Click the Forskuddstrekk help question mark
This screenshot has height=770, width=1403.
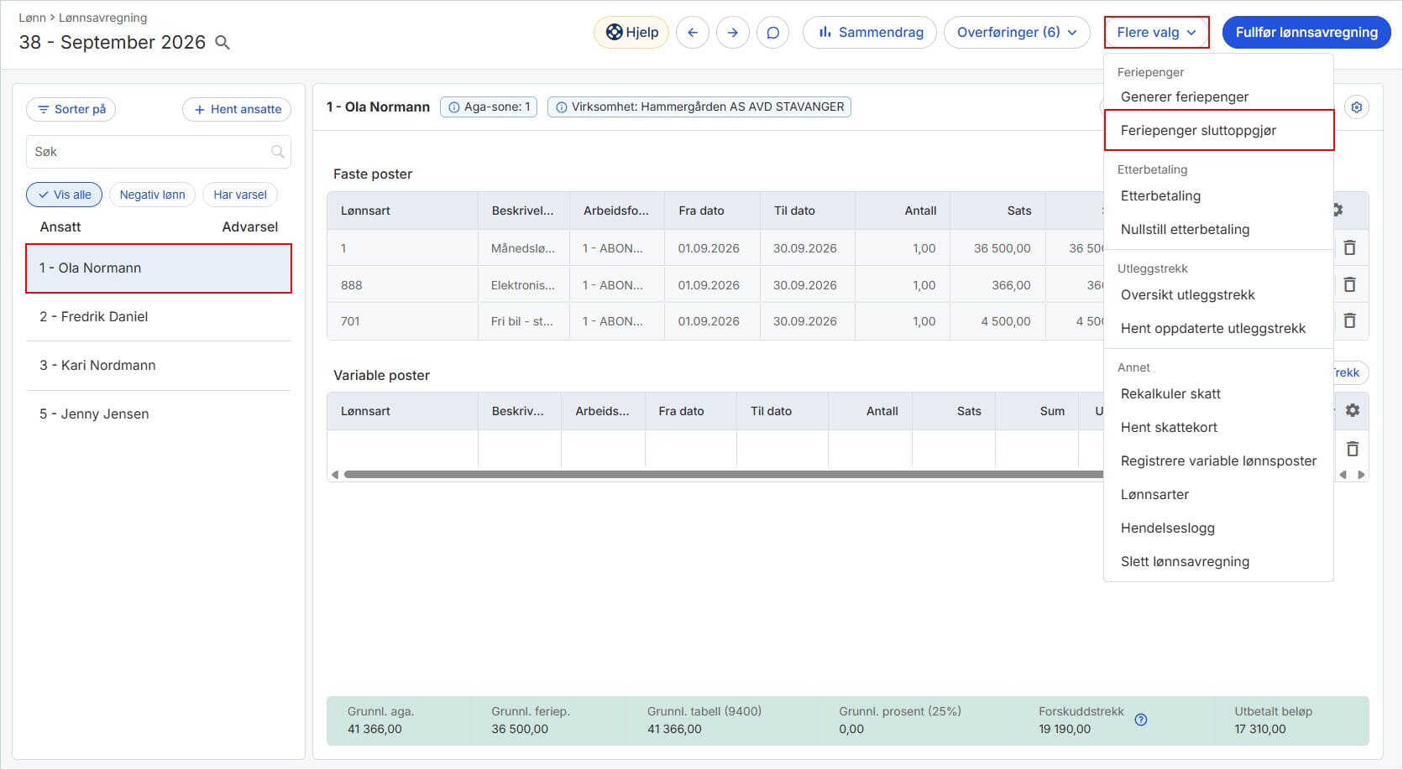(1141, 720)
